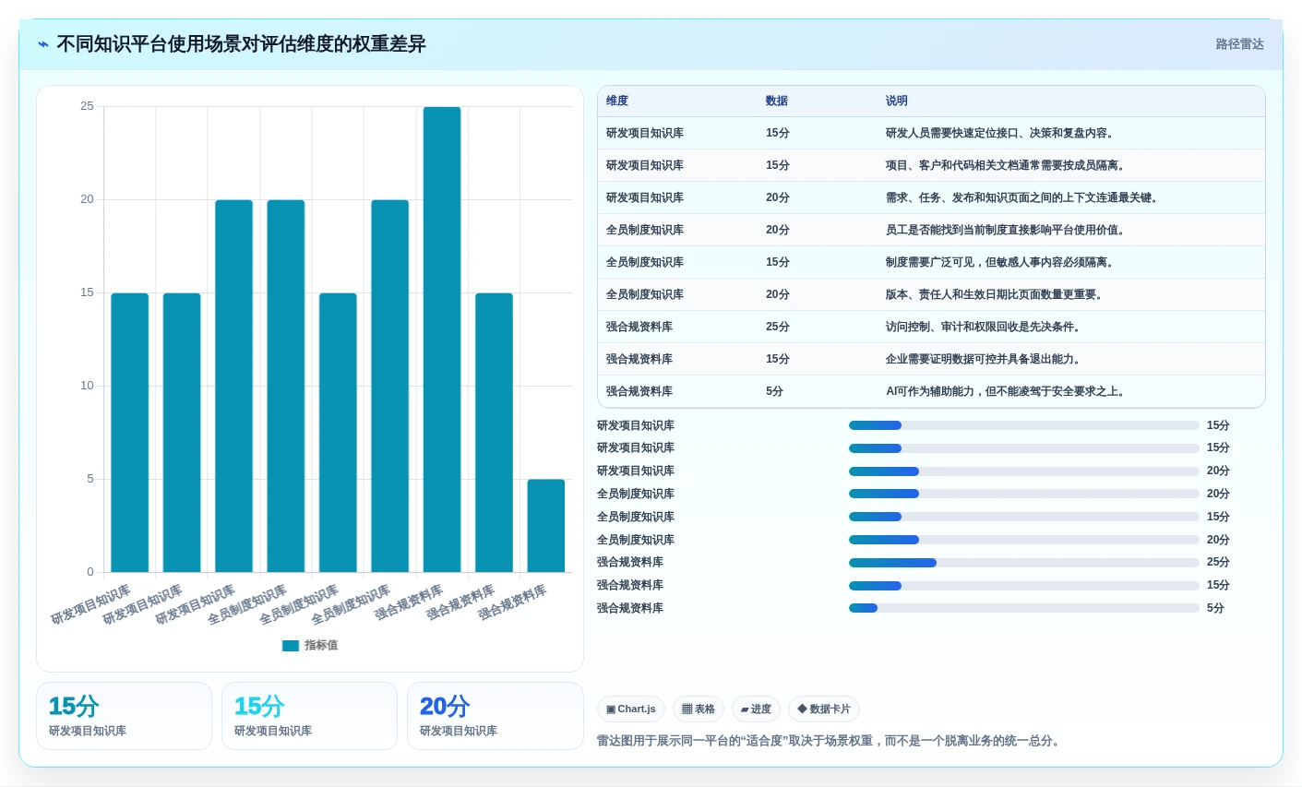Select the row AI可作为辅助能力，但不能凌驾于安全要求之上
Image resolution: width=1302 pixels, height=787 pixels.
931,391
